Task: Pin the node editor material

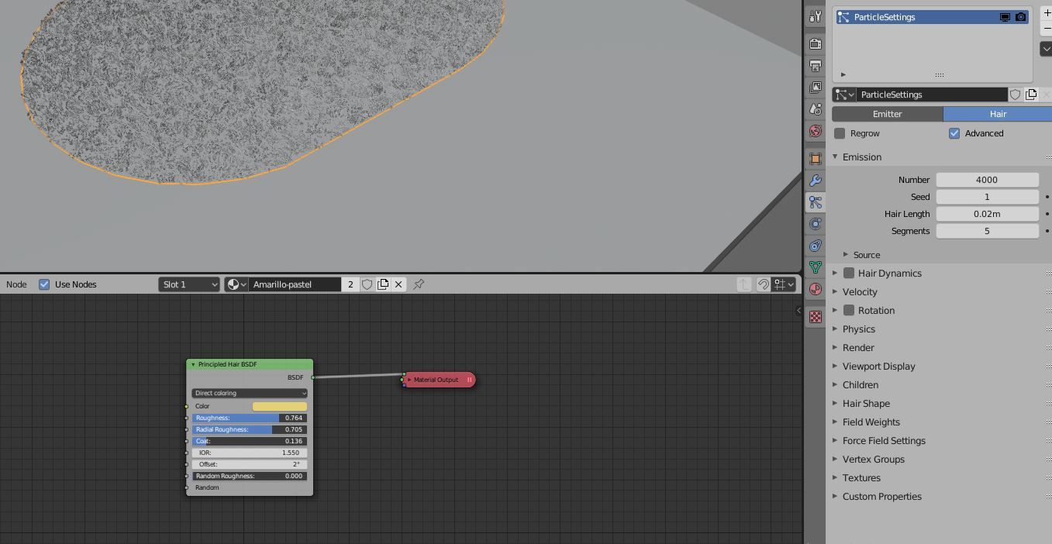Action: (419, 284)
